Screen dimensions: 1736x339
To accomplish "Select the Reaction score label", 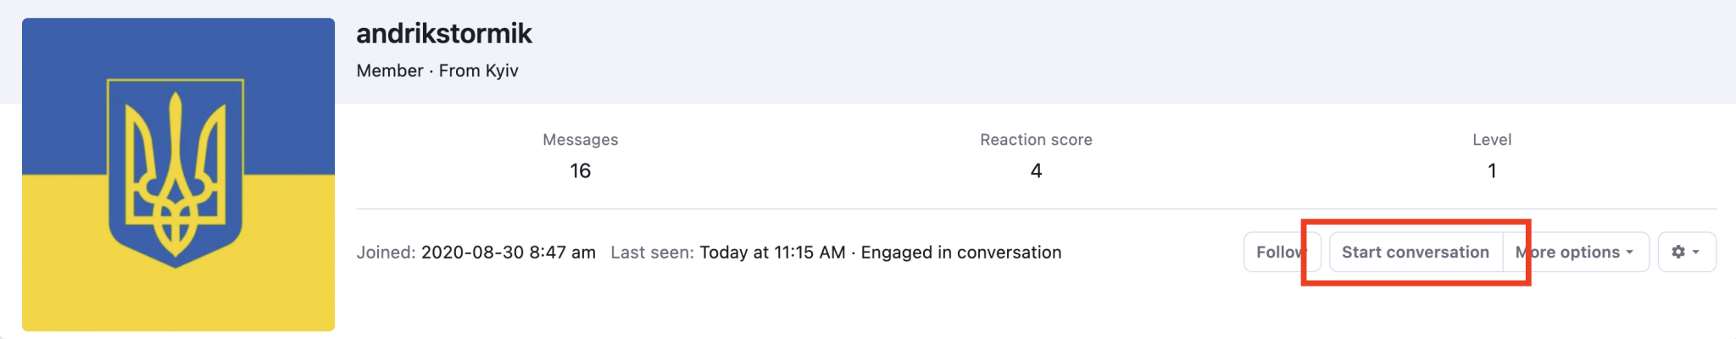I will 1036,140.
